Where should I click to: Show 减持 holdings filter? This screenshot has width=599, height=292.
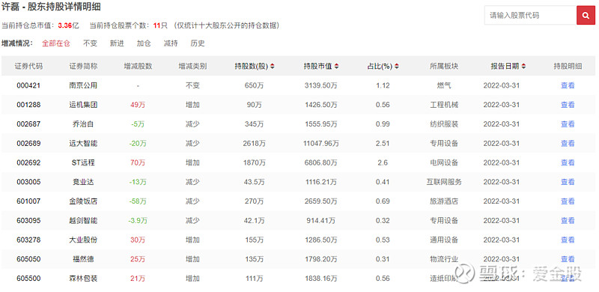click(171, 43)
